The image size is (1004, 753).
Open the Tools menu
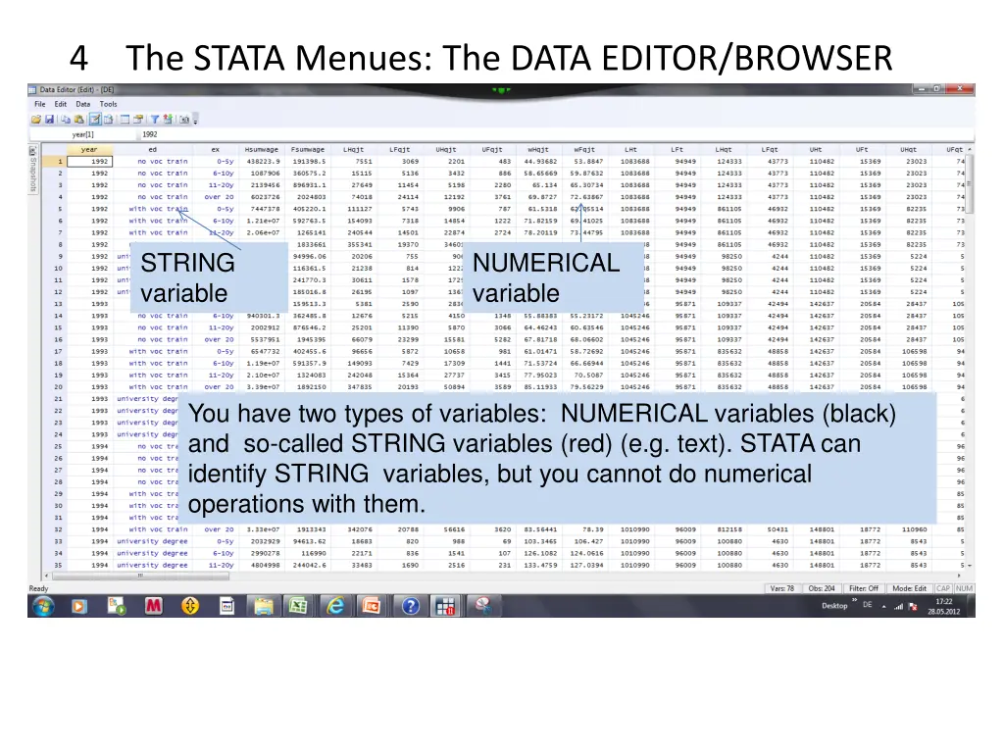pyautogui.click(x=108, y=104)
